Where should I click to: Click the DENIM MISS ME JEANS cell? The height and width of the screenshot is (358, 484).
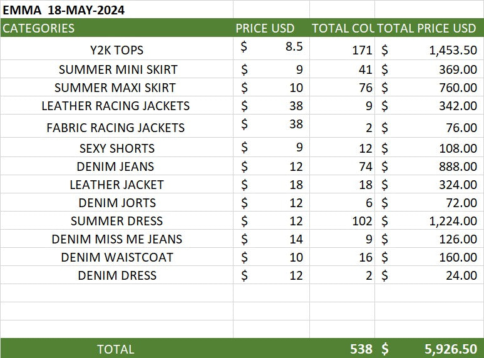[x=116, y=239]
